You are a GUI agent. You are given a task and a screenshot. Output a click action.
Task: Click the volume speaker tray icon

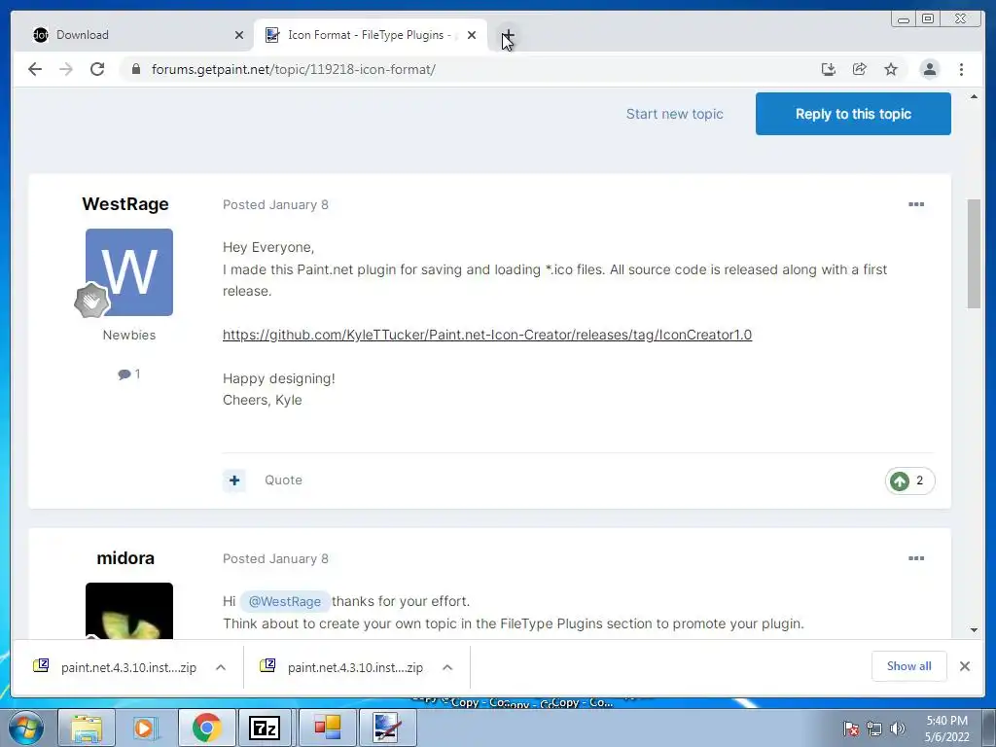coord(897,729)
